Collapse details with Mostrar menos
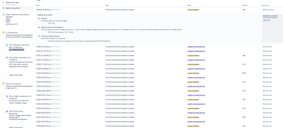This screenshot has height=128, width=283. tap(268, 10)
